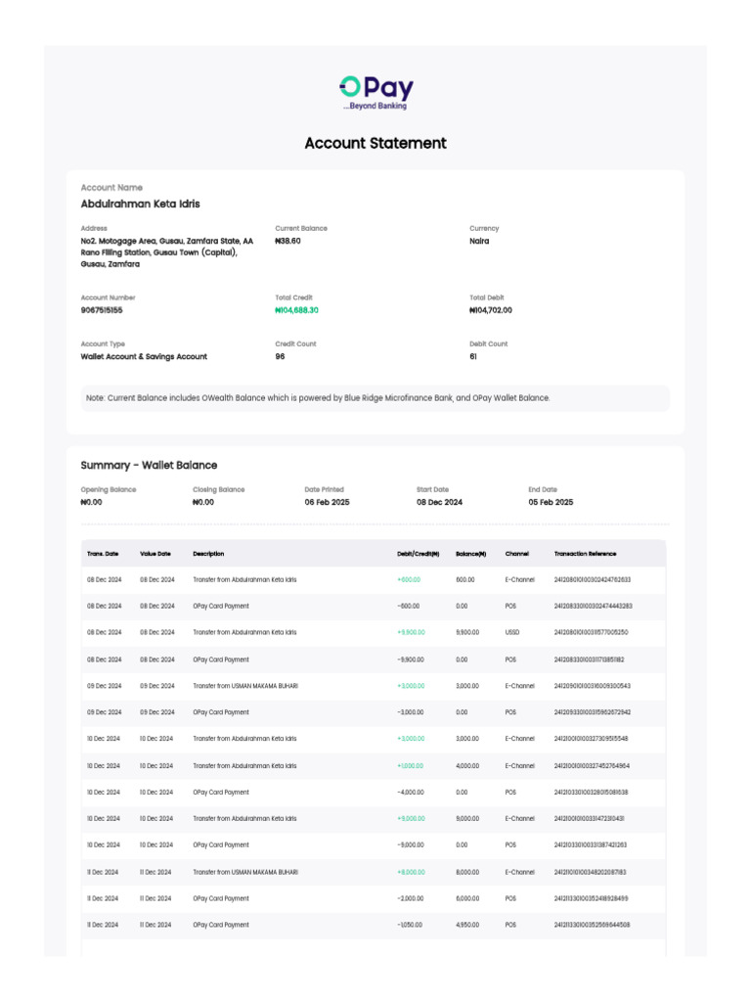This screenshot has height=1002, width=751.
Task: Click the -1,050.00 debit amount
Action: click(410, 925)
